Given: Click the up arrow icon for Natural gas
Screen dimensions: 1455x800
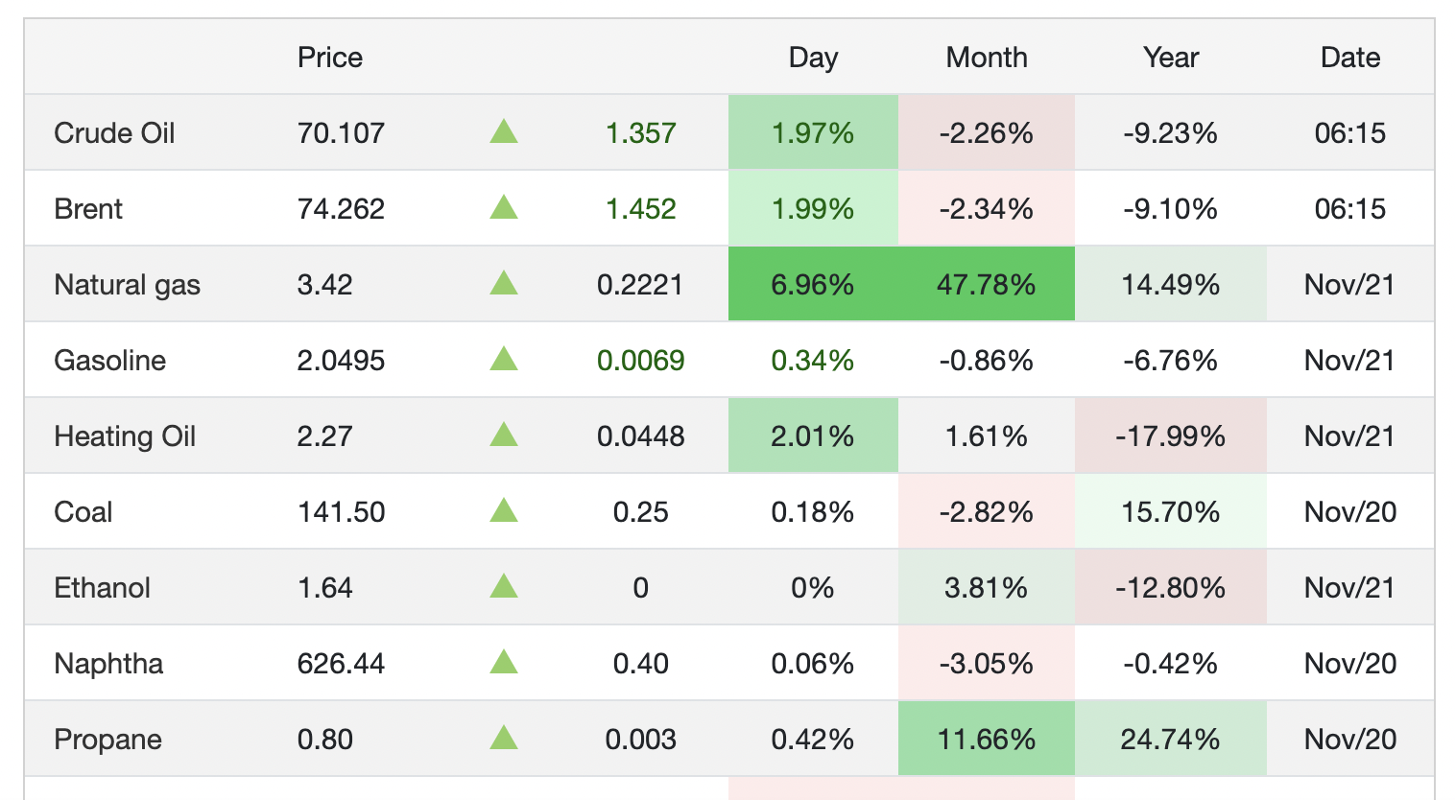Looking at the screenshot, I should tap(504, 283).
